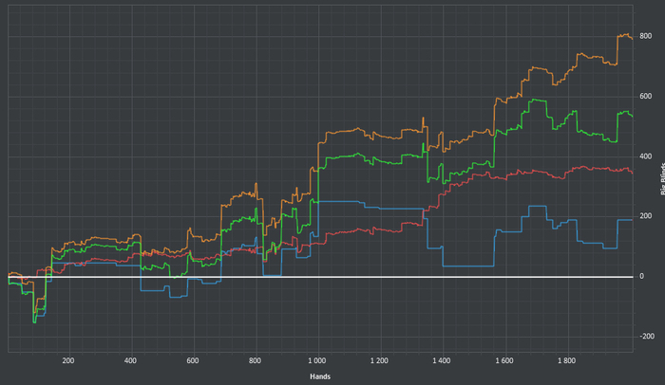Image resolution: width=665 pixels, height=385 pixels.
Task: Click the "200" label on the Hands axis
Action: (67, 361)
